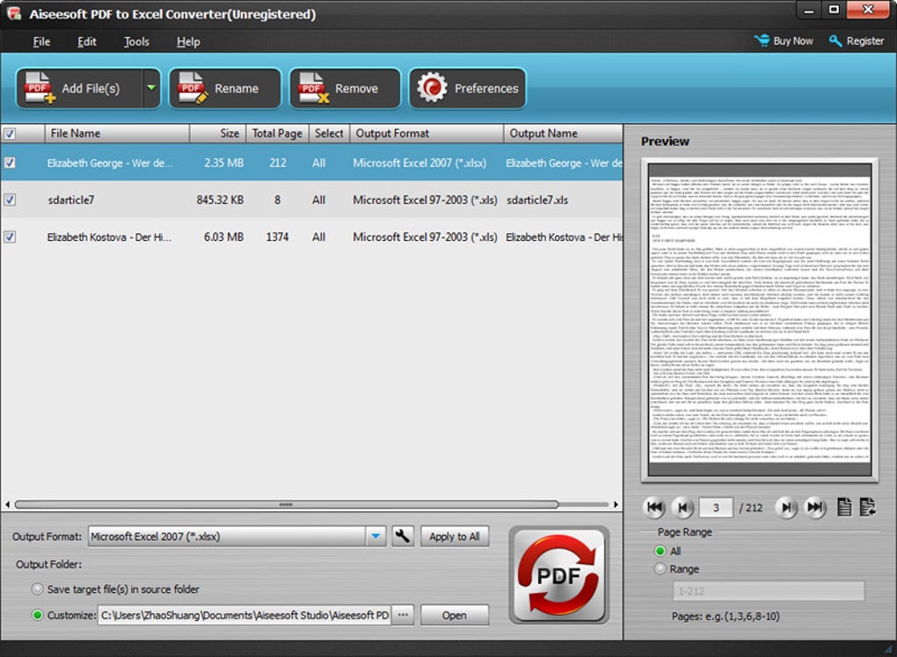The height and width of the screenshot is (657, 897).
Task: Click the scrollbar right arrow
Action: (616, 504)
